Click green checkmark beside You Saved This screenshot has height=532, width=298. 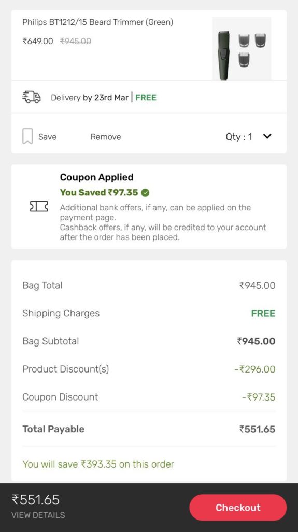(145, 193)
